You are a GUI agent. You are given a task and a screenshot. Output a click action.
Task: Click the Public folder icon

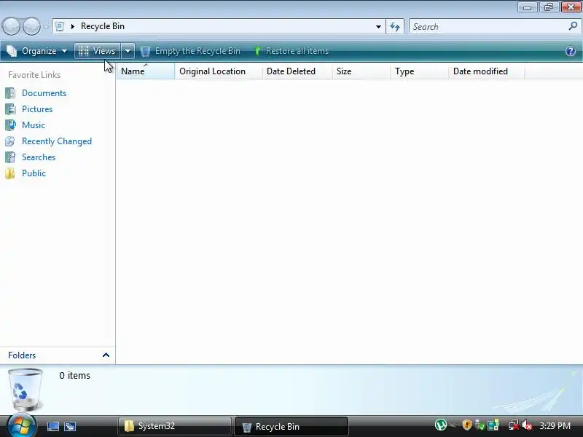10,173
